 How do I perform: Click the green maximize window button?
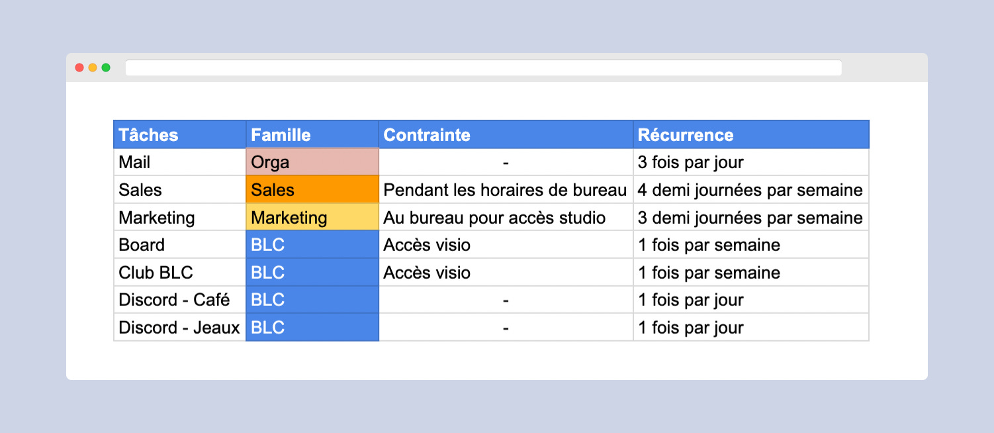[x=106, y=68]
